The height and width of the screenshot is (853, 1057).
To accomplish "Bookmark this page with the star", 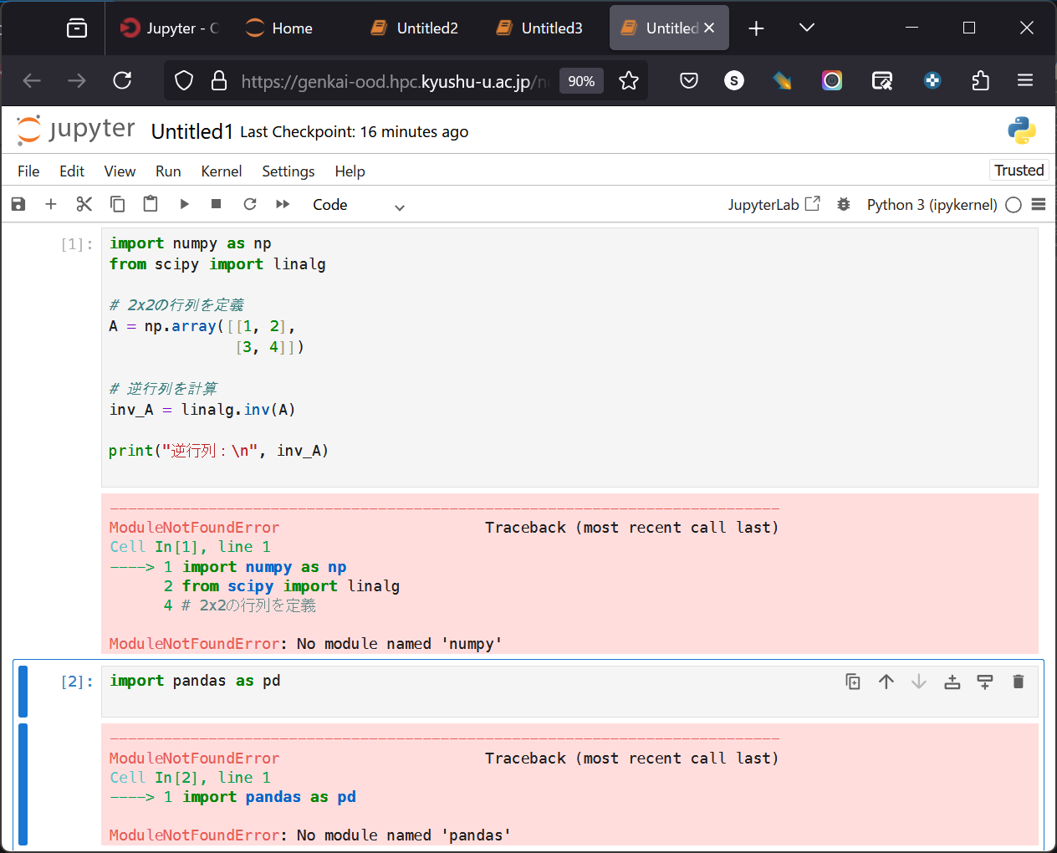I will (629, 80).
